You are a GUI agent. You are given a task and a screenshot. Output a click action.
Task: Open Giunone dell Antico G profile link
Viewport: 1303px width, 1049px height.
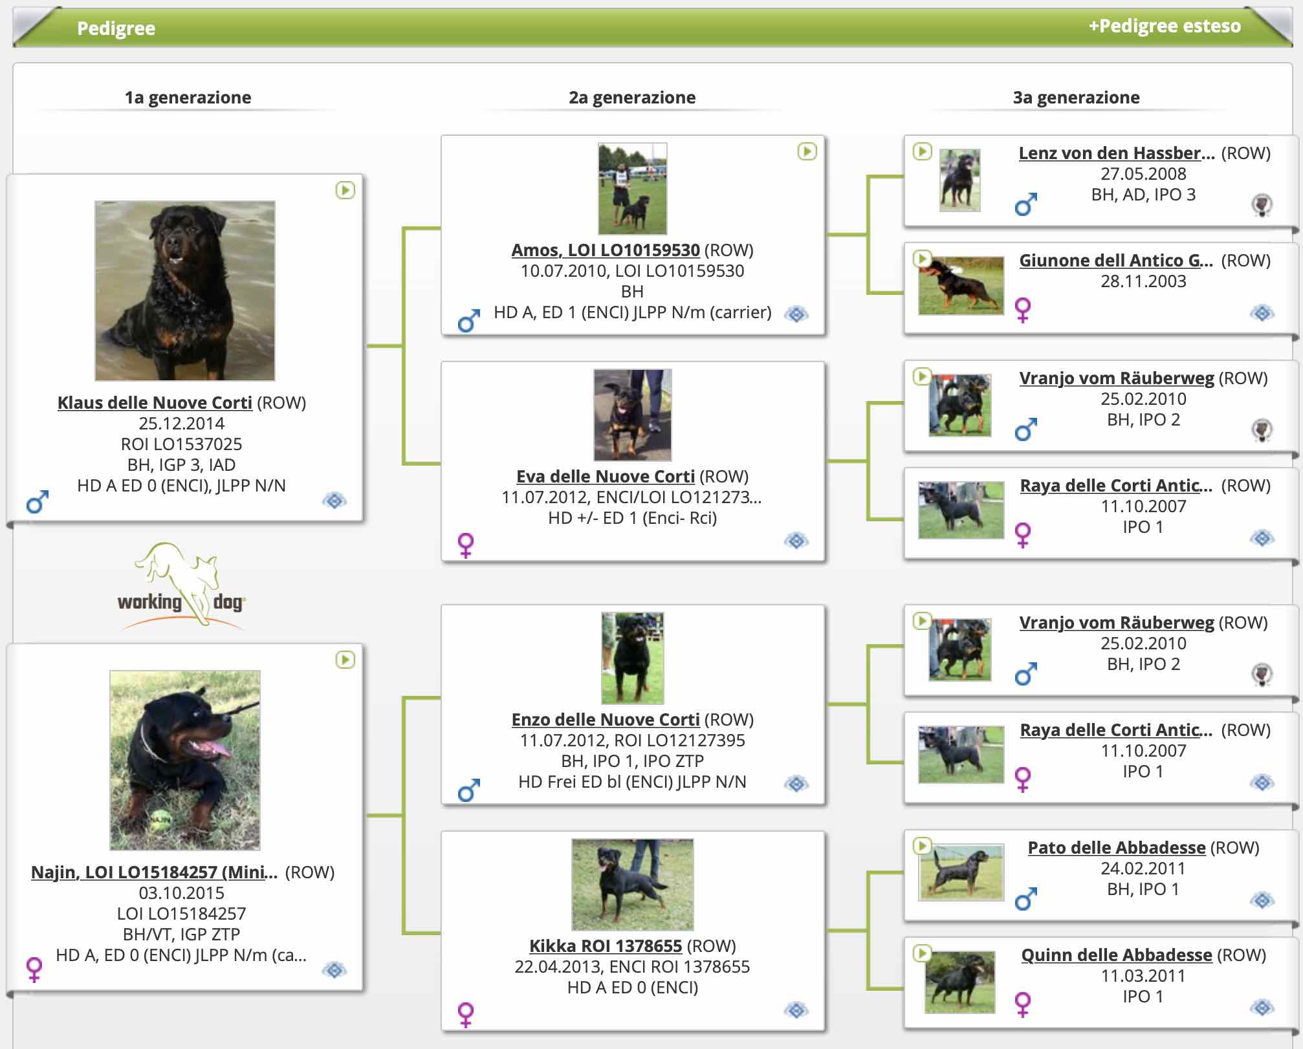pyautogui.click(x=1116, y=260)
